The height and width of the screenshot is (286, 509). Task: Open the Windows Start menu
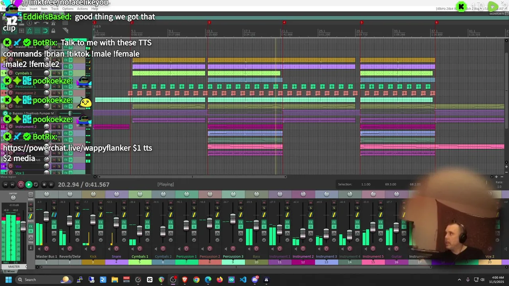(8, 280)
